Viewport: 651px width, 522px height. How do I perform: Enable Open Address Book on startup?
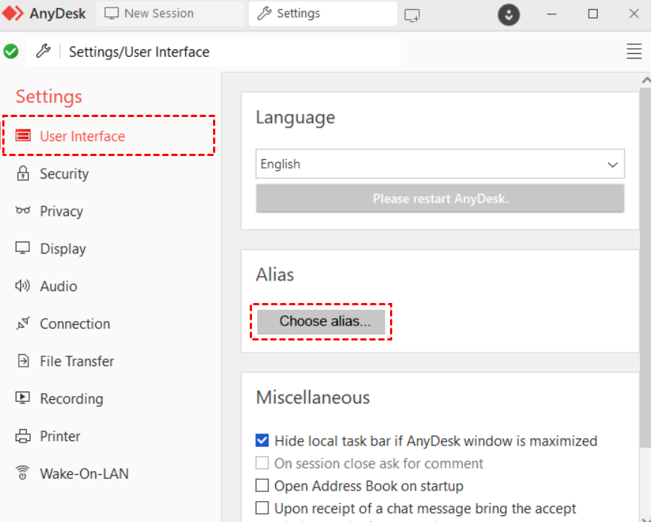[x=262, y=486]
